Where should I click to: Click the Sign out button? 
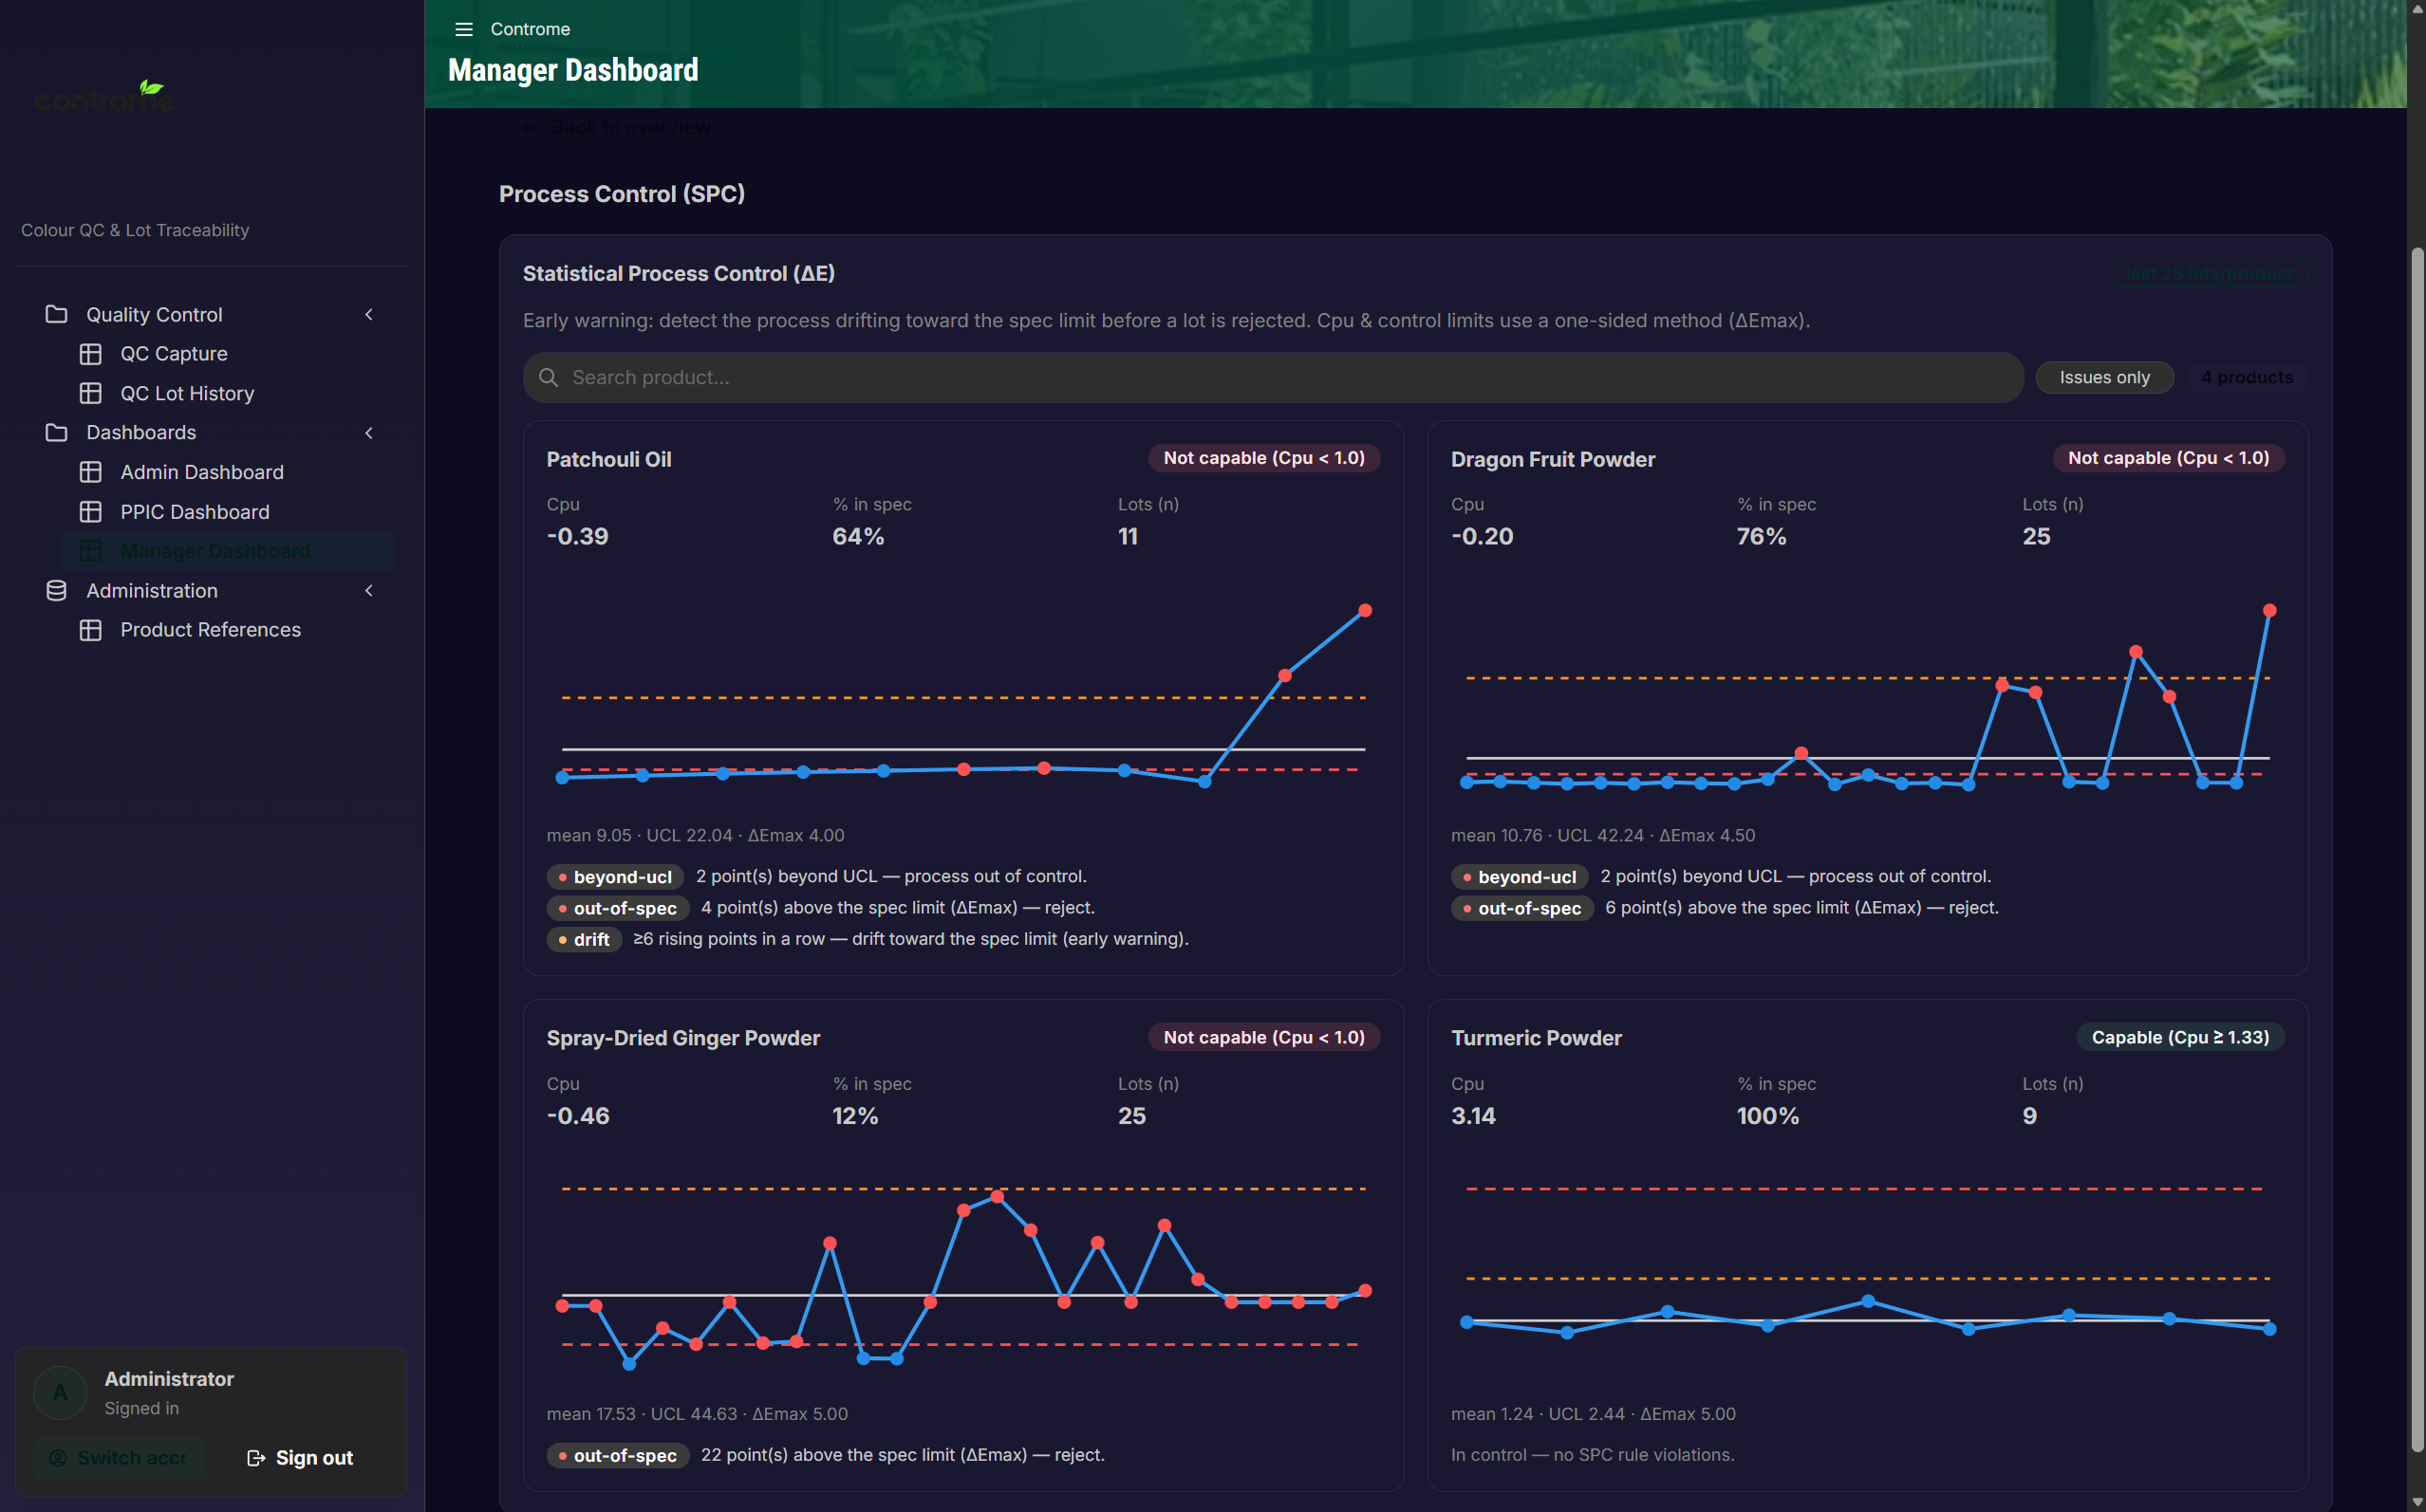pos(300,1458)
